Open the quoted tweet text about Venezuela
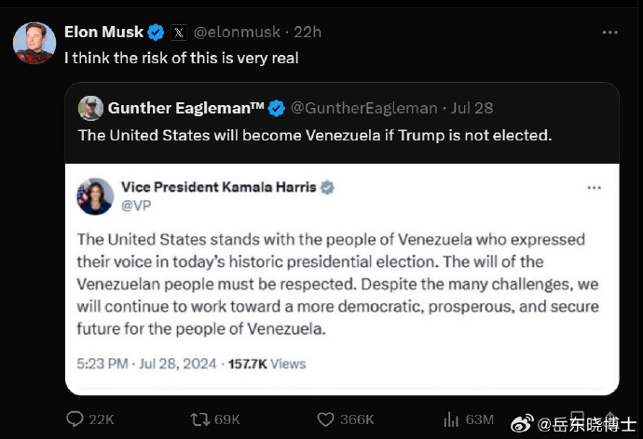The width and height of the screenshot is (643, 439). click(315, 135)
